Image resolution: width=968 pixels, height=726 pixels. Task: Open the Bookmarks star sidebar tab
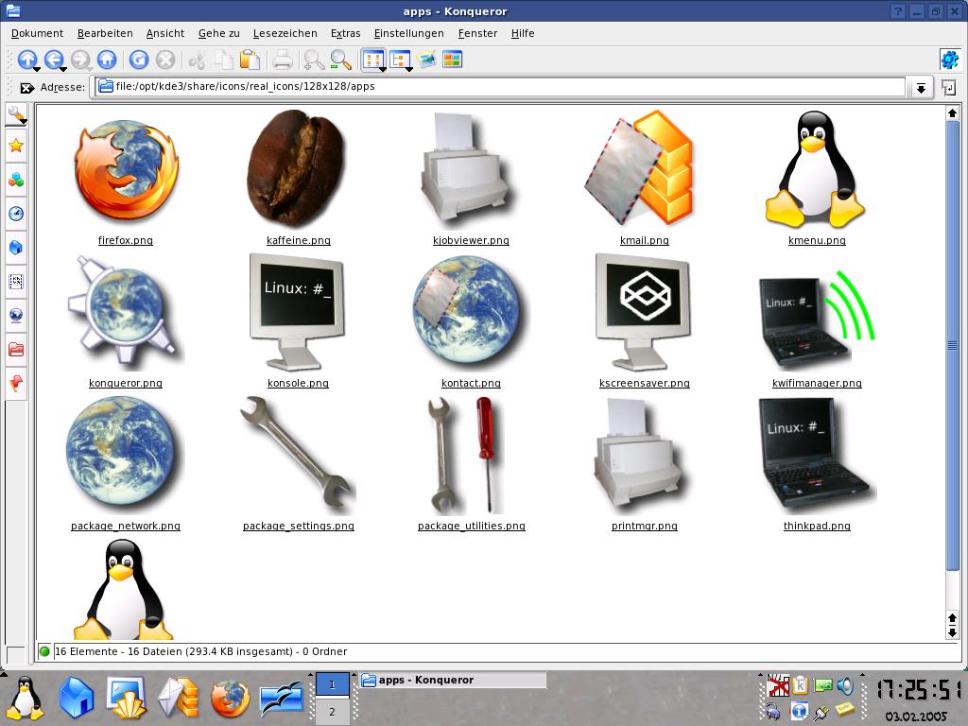[16, 146]
